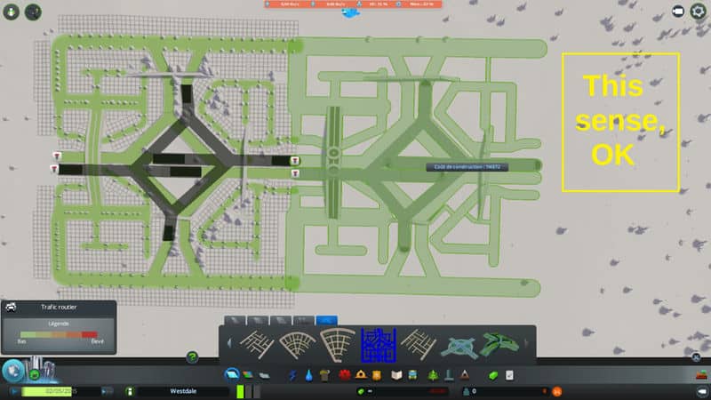Image resolution: width=711 pixels, height=400 pixels.
Task: Toggle game pause with the green speed bars
Action: coord(241,391)
